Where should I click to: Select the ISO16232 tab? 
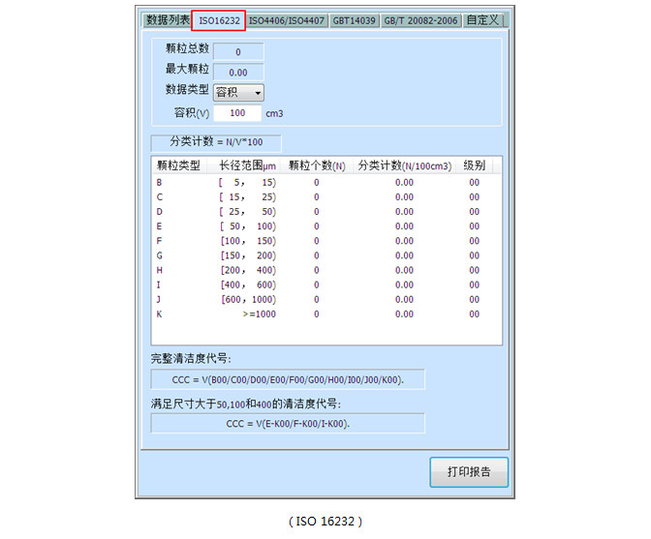click(x=218, y=20)
